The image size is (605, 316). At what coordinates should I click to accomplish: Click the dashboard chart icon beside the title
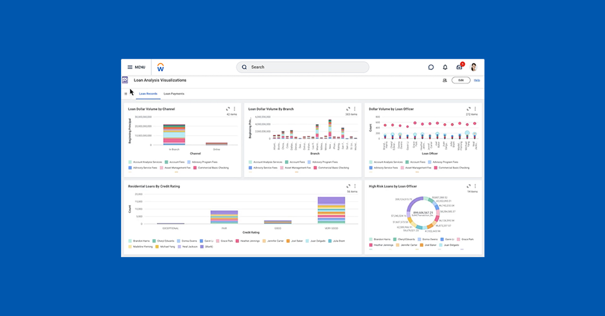(125, 80)
